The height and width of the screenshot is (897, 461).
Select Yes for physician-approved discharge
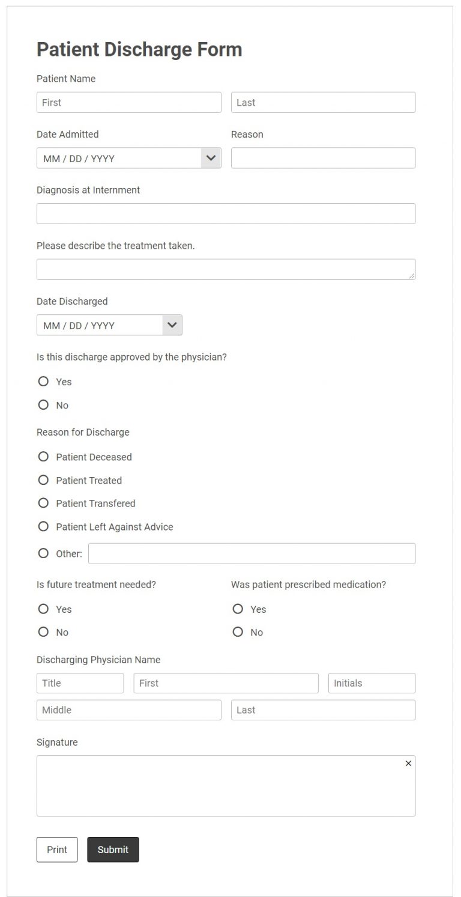(x=43, y=381)
